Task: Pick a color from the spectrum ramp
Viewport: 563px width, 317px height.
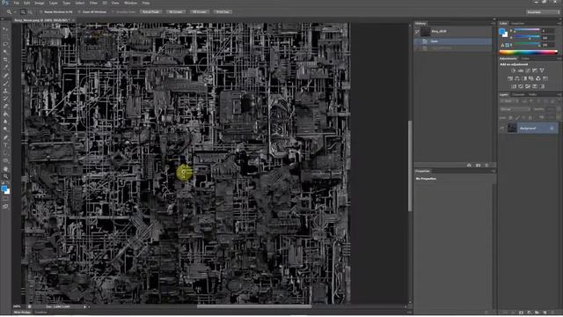Action: [x=528, y=53]
